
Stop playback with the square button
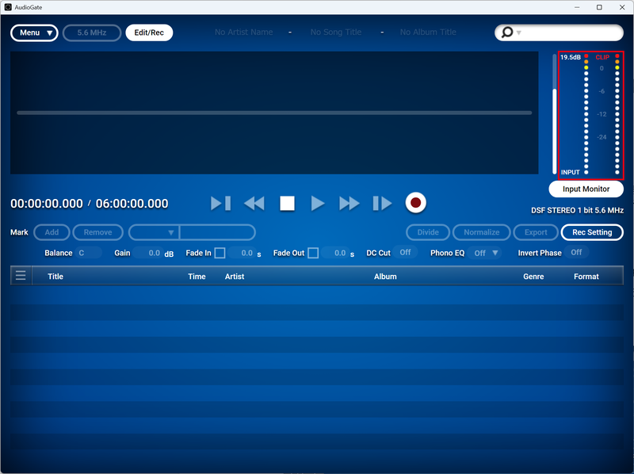click(287, 203)
